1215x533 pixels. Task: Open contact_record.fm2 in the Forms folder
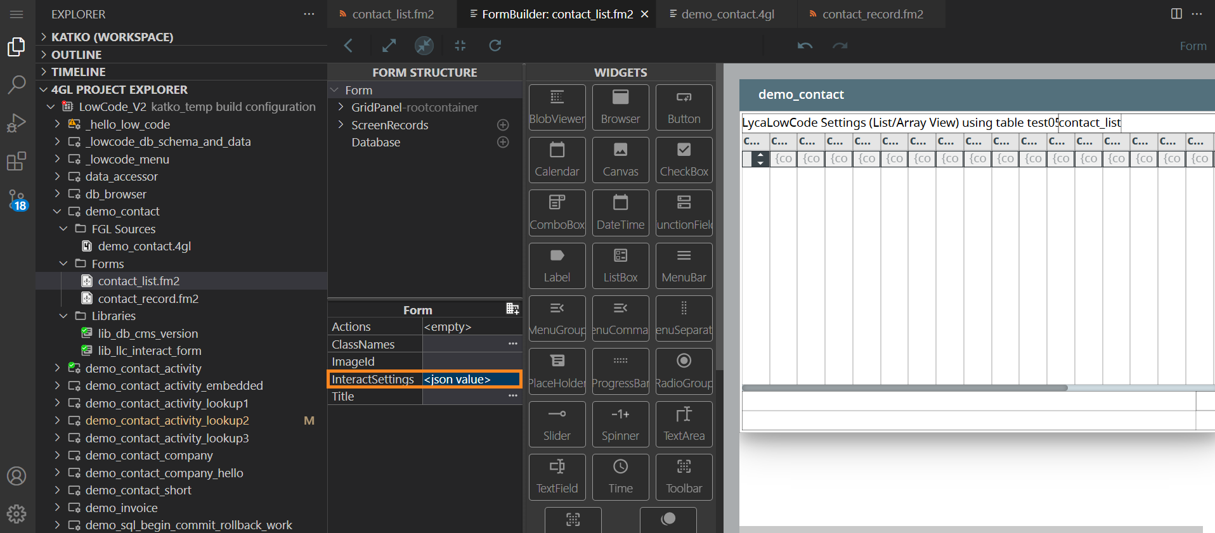click(x=148, y=299)
